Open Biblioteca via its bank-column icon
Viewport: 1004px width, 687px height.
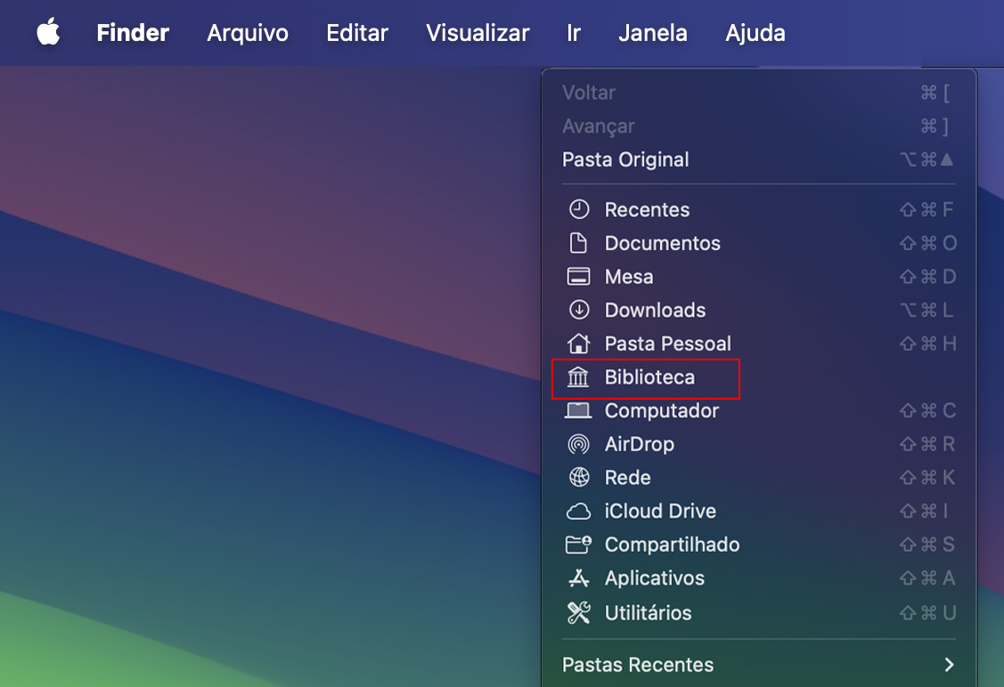pyautogui.click(x=580, y=377)
